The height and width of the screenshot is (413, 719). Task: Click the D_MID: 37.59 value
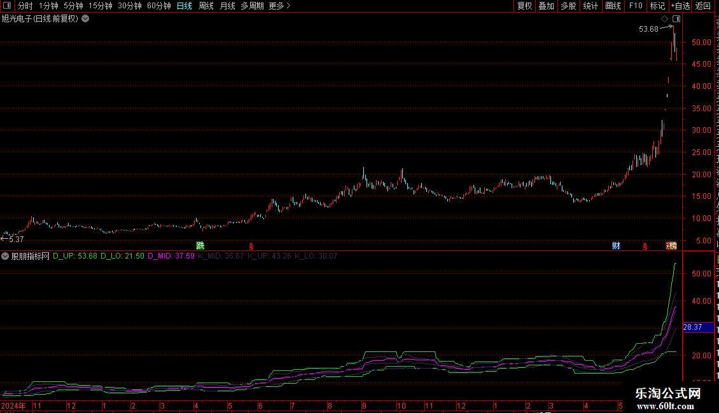click(171, 256)
